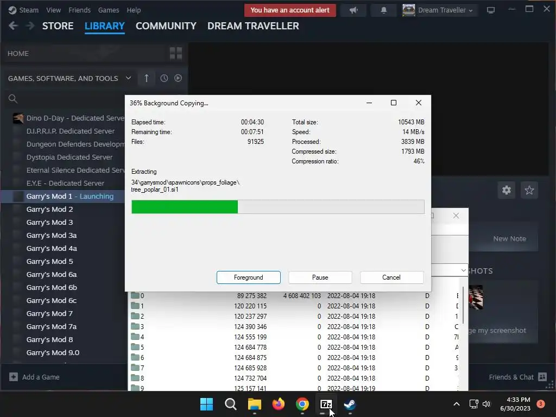This screenshot has width=556, height=417.
Task: Open the Friends & Chat icon
Action: 542,377
